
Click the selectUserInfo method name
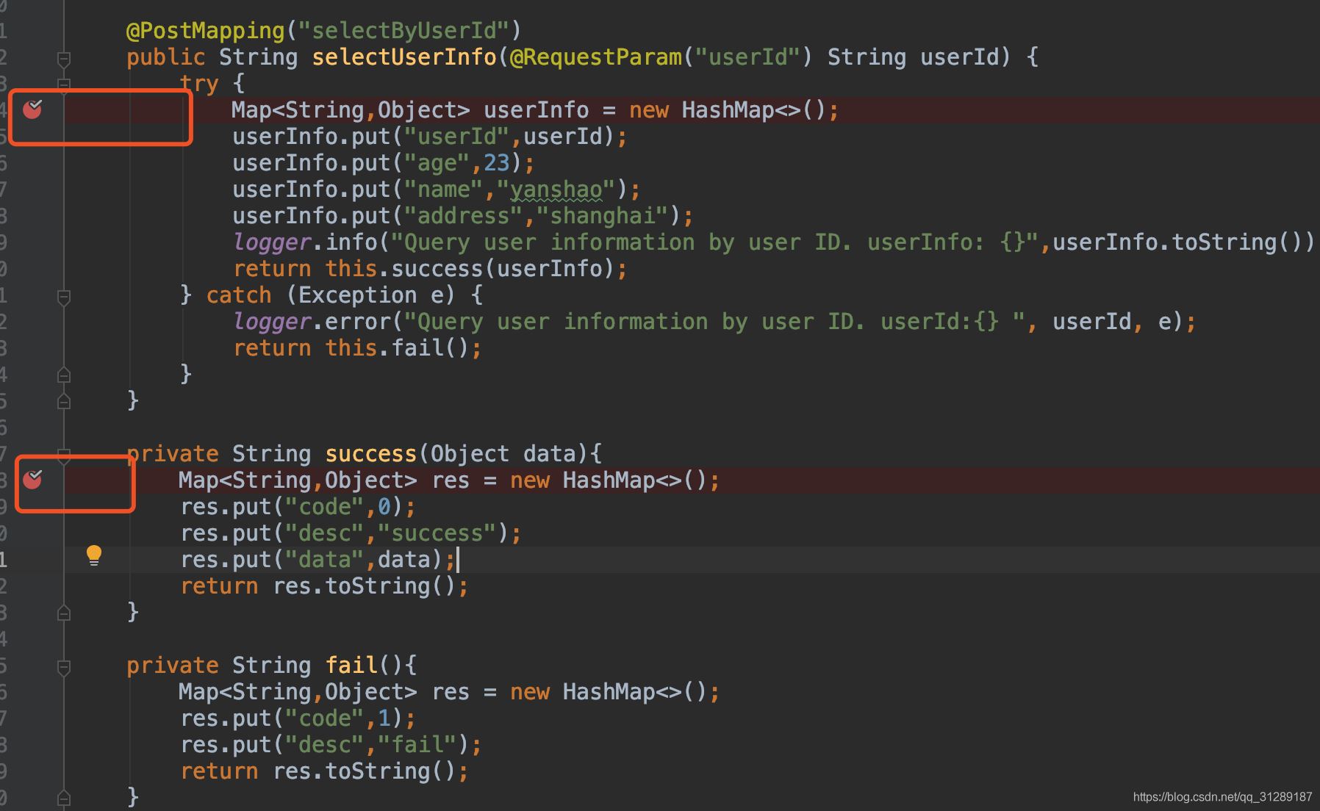point(403,57)
